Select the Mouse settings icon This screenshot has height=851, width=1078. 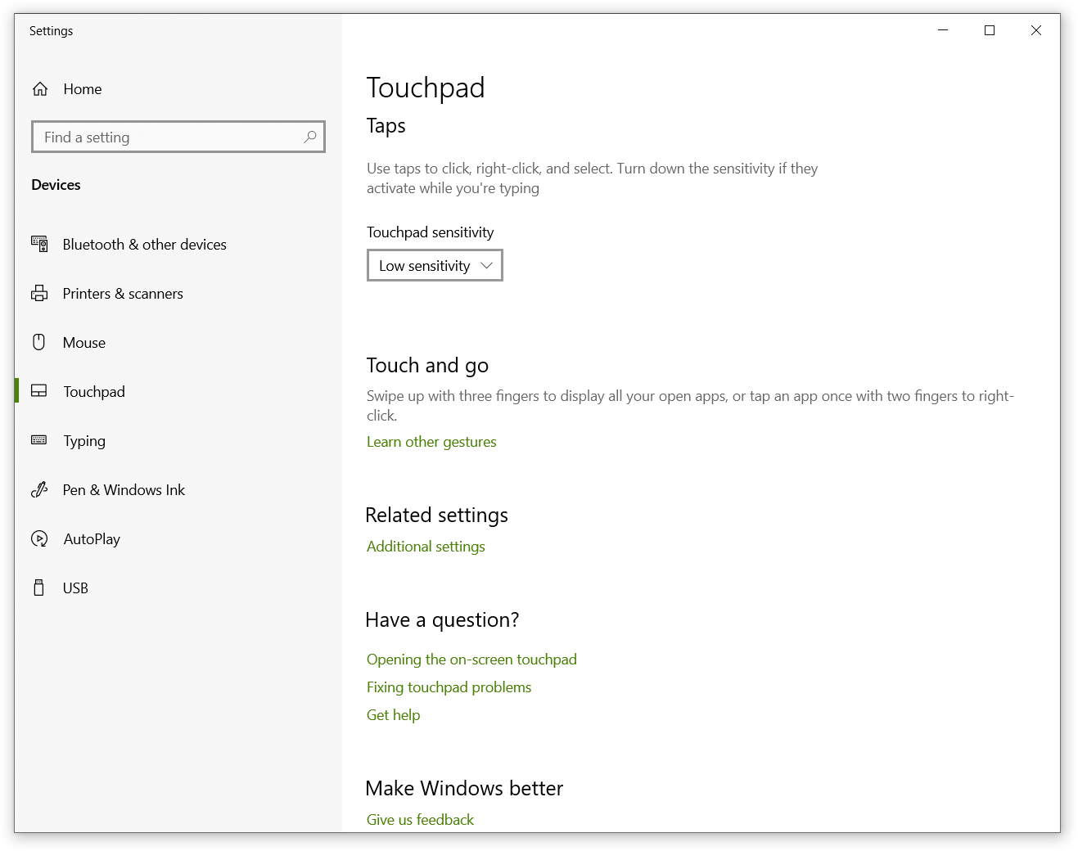pyautogui.click(x=39, y=342)
